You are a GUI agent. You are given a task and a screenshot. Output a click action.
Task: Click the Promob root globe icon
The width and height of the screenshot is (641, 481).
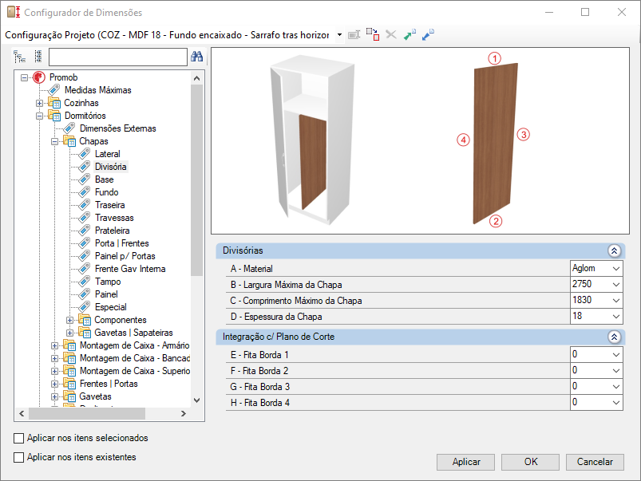[x=39, y=77]
